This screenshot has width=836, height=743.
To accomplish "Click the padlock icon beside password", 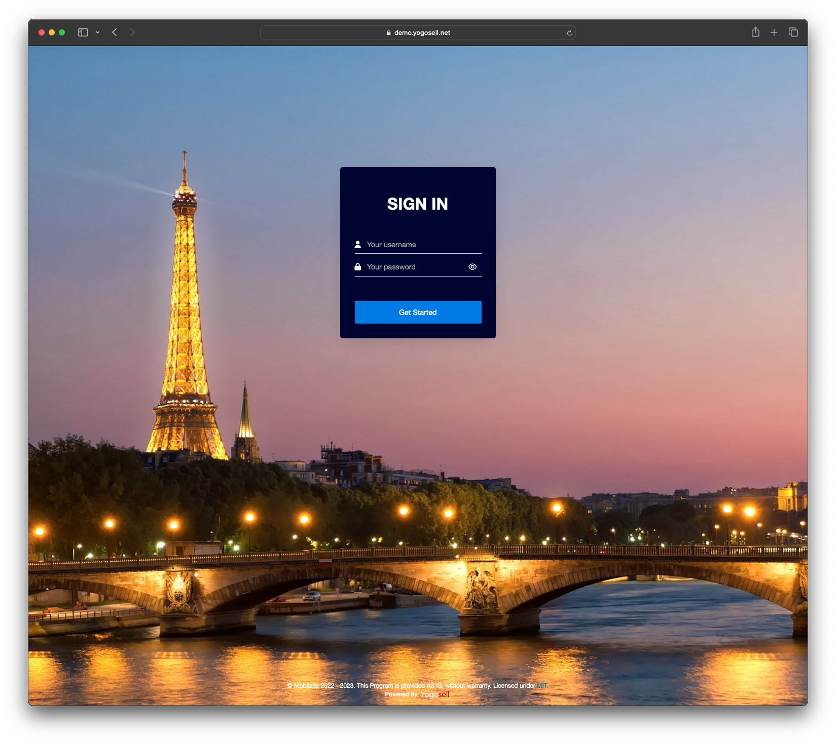I will (x=358, y=267).
